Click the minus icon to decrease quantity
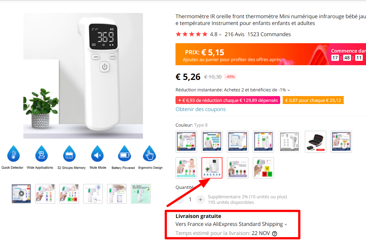This screenshot has height=240, width=366. 180,199
